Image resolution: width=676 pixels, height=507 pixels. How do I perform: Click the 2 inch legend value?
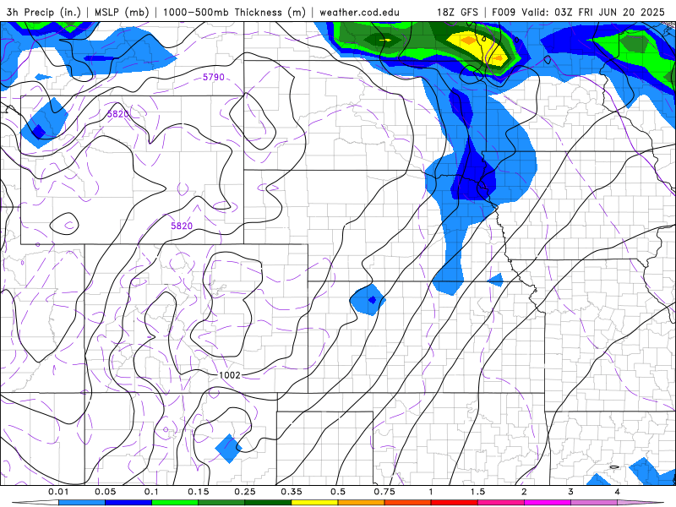point(524,492)
